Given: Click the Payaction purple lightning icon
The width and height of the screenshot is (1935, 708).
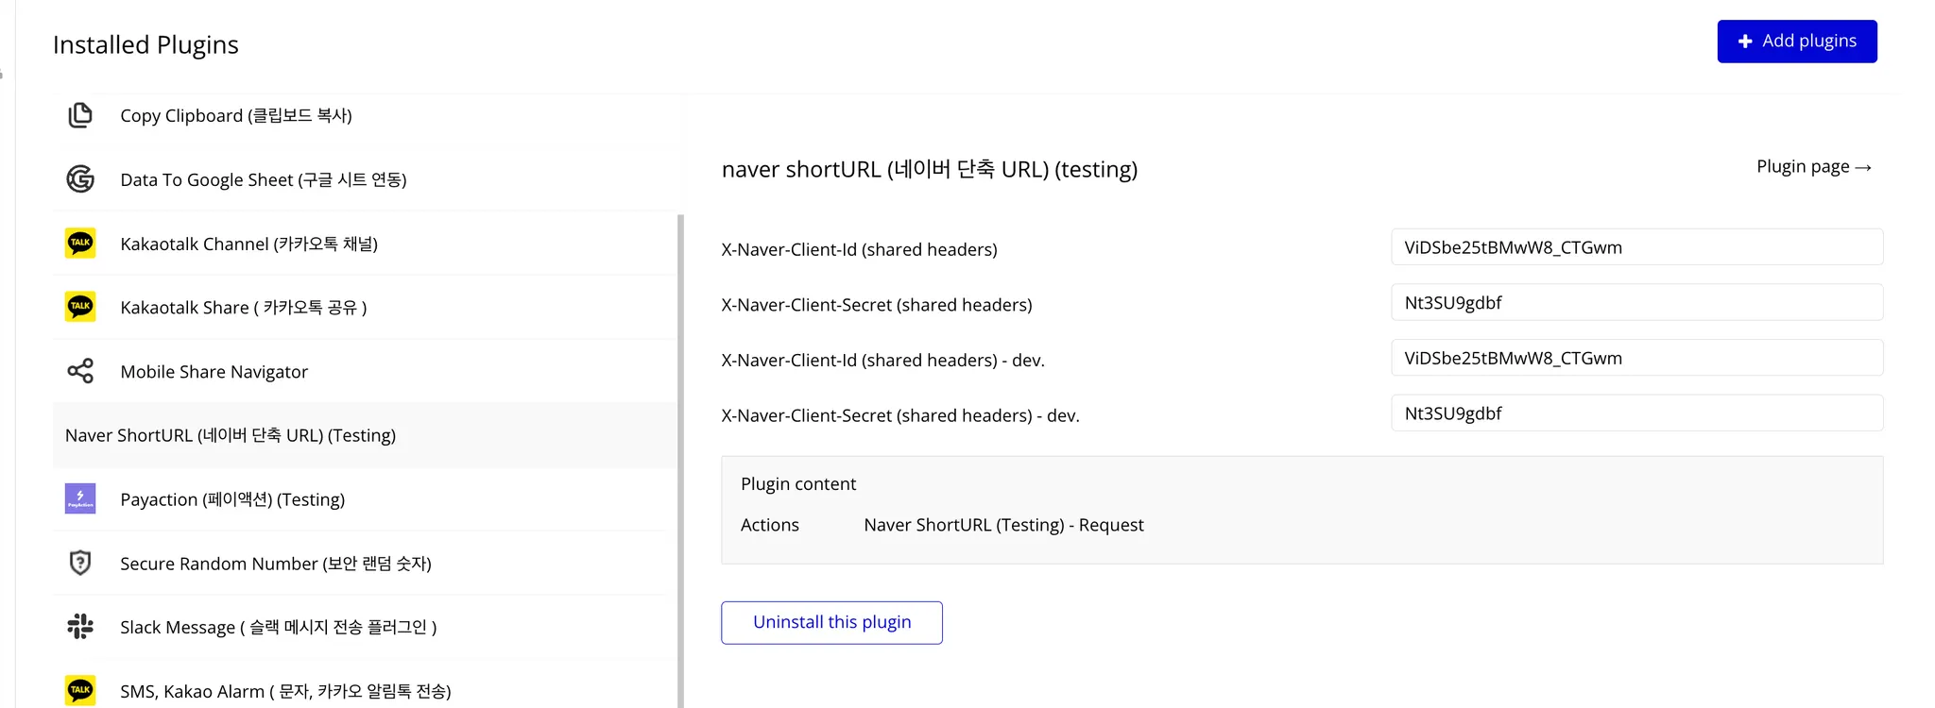Looking at the screenshot, I should pos(80,498).
